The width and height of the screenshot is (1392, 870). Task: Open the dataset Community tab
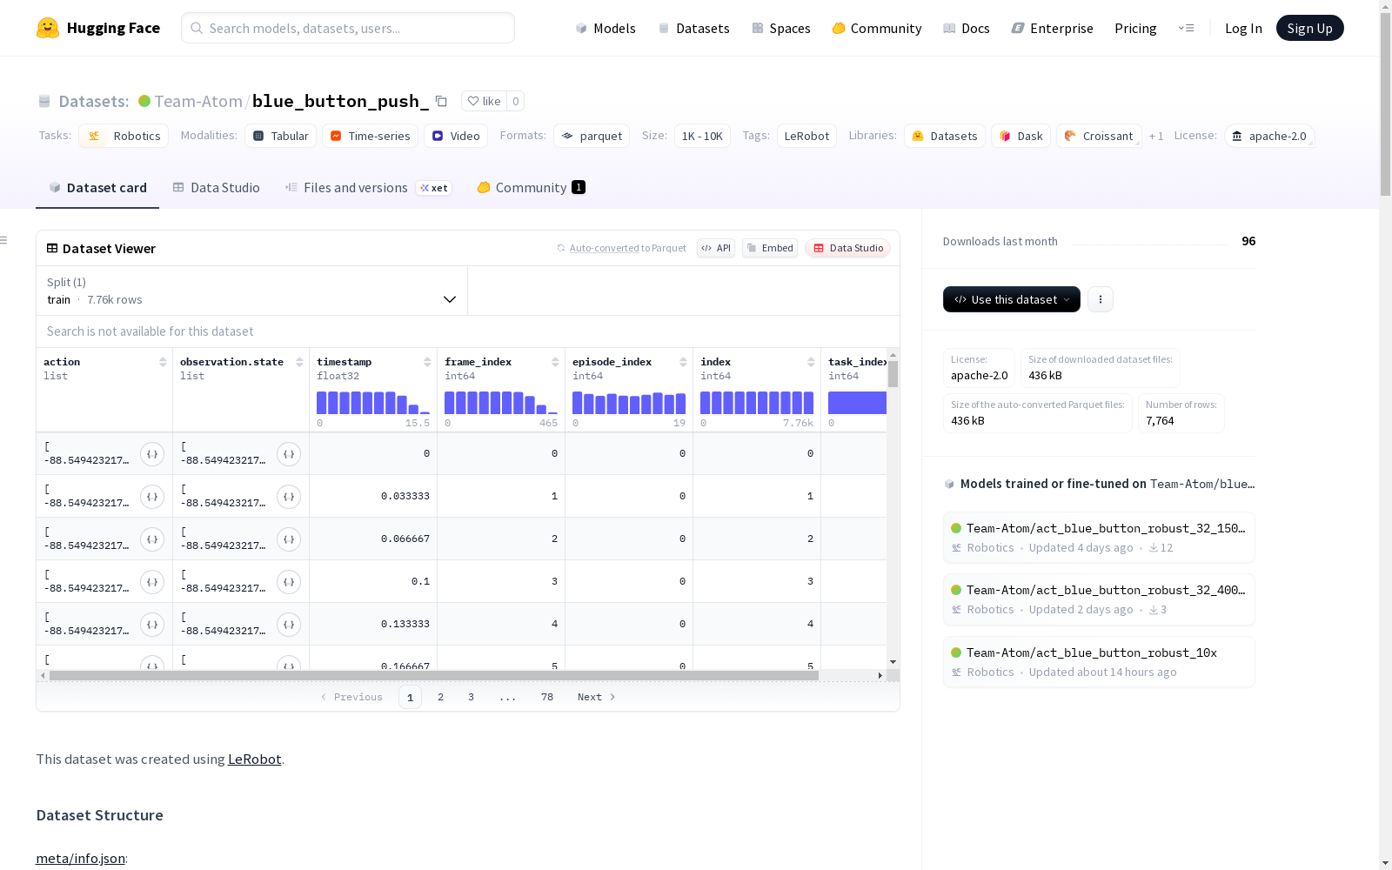tap(531, 187)
